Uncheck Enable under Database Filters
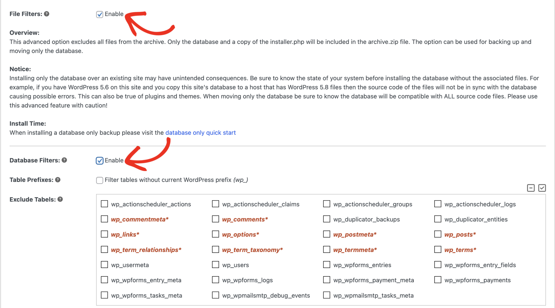 (x=99, y=160)
